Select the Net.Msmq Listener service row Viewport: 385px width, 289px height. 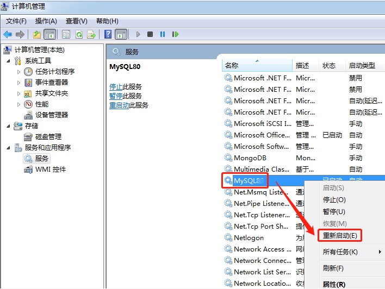pyautogui.click(x=263, y=192)
